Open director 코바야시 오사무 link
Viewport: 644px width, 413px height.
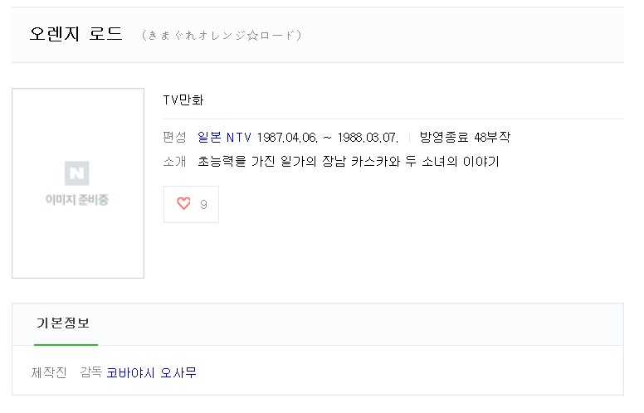coord(151,373)
